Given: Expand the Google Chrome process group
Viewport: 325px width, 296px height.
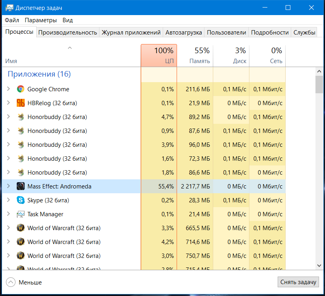Looking at the screenshot, I should (x=8, y=89).
